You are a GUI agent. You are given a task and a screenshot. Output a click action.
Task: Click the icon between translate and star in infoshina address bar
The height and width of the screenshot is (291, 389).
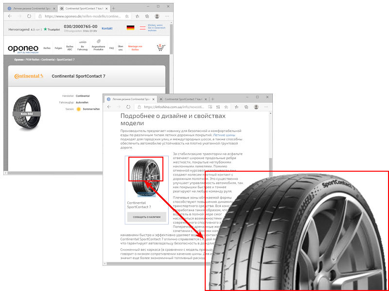(218, 107)
